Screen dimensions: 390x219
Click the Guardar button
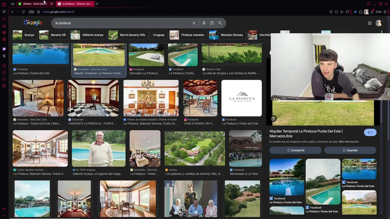pyautogui.click(x=350, y=150)
